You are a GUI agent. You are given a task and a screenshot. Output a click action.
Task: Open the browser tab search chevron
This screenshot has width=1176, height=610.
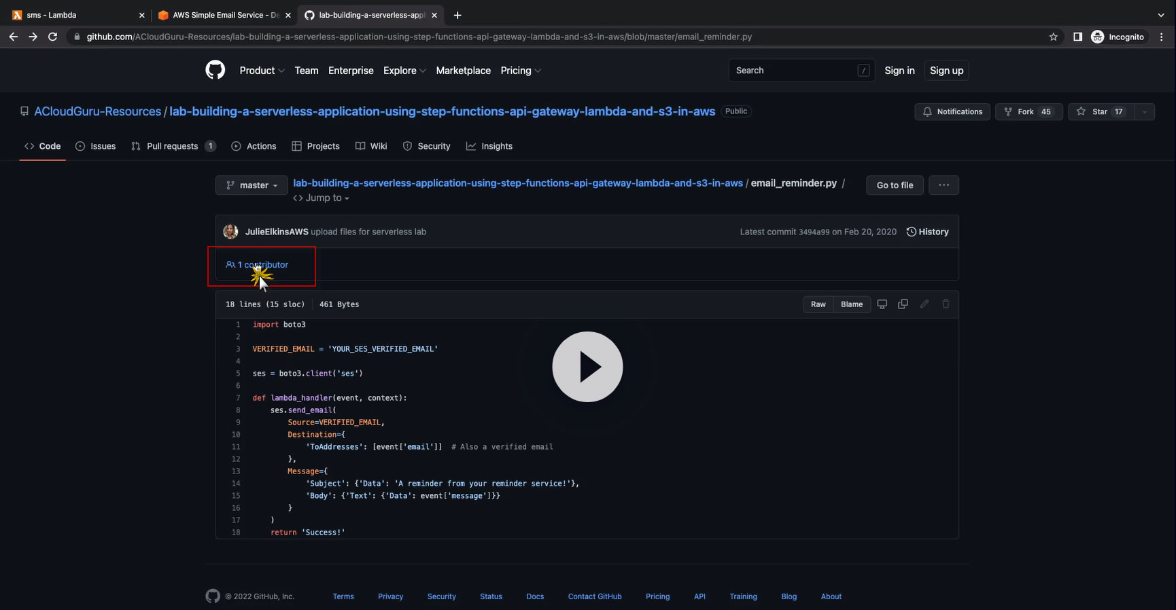pyautogui.click(x=1160, y=15)
